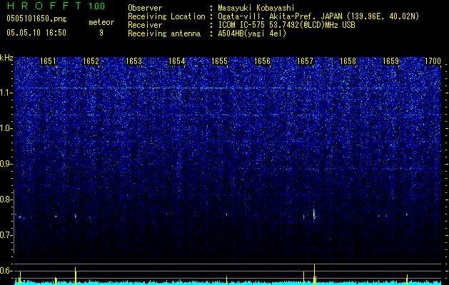This screenshot has height=285, width=449.
Task: Click the strong meteor echo just after 1657
Action: [314, 214]
